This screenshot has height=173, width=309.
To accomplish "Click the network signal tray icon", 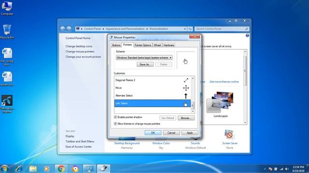I will 281,169.
